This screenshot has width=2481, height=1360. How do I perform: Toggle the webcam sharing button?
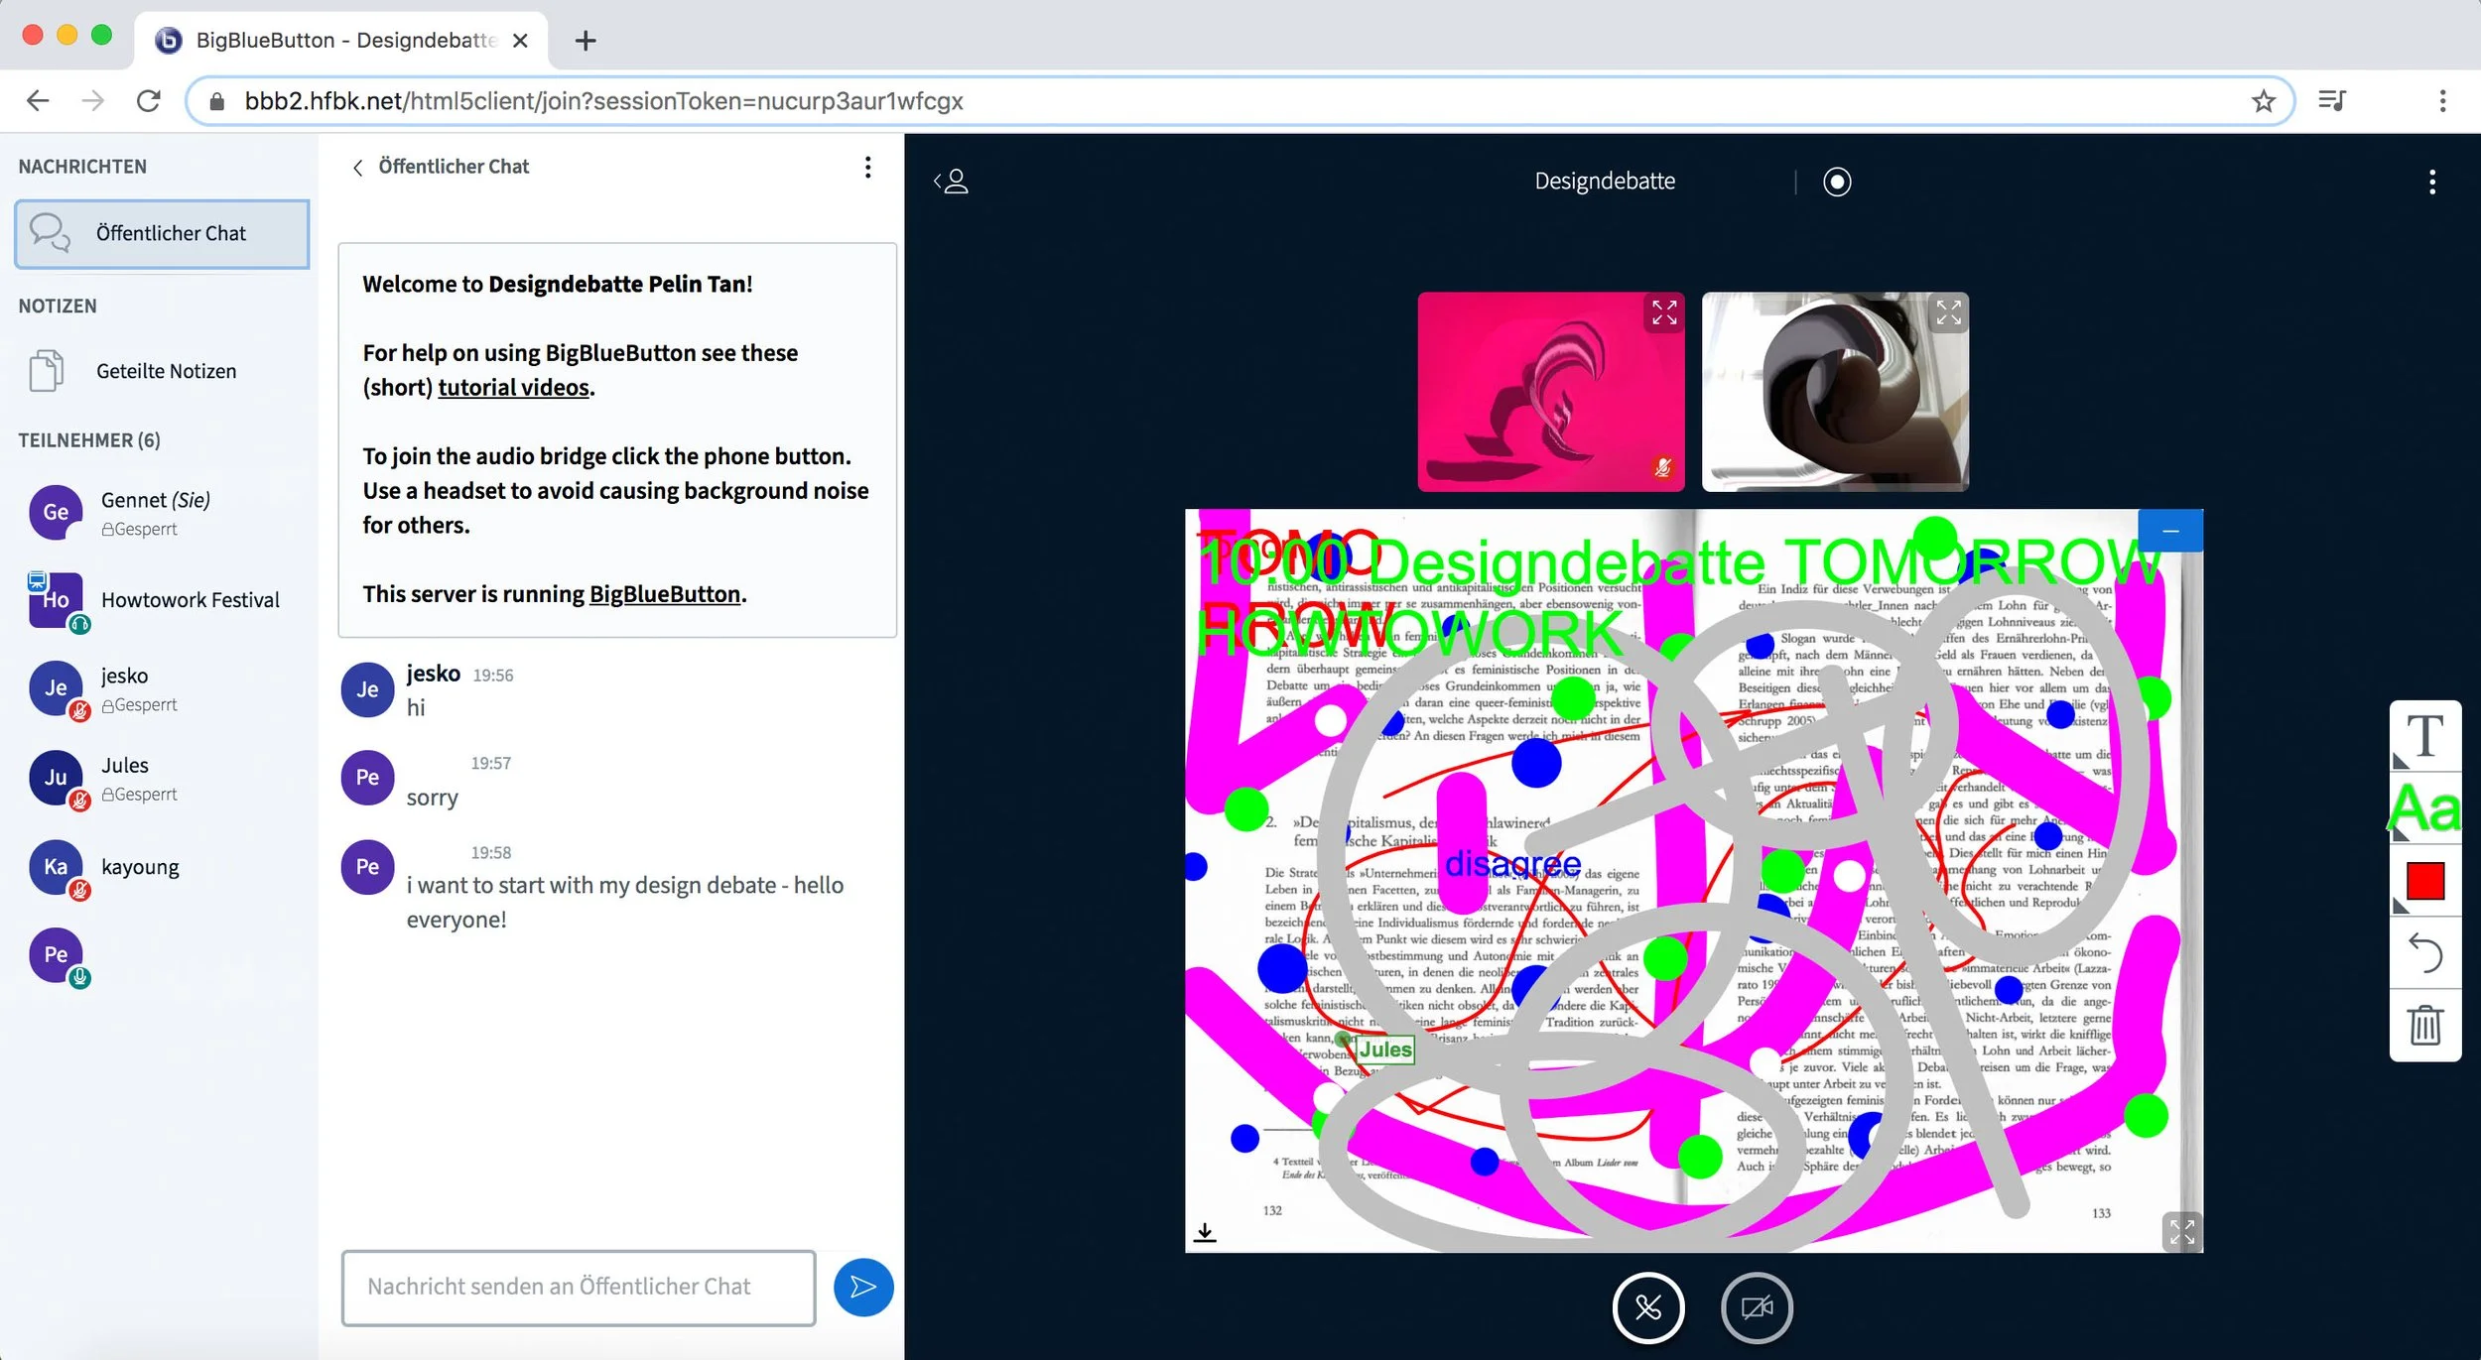1756,1307
